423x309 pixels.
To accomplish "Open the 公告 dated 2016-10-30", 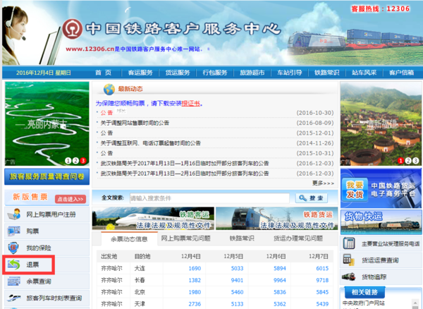I will coord(106,113).
